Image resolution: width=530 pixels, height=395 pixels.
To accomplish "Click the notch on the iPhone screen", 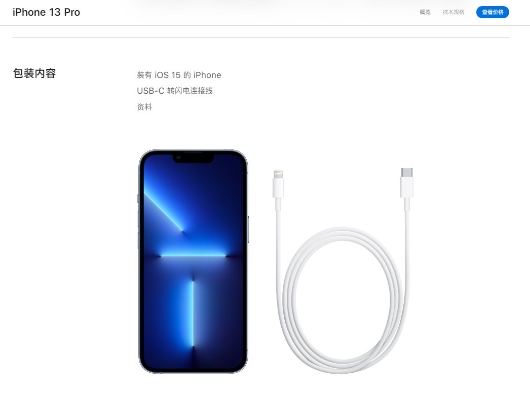I will click(194, 158).
